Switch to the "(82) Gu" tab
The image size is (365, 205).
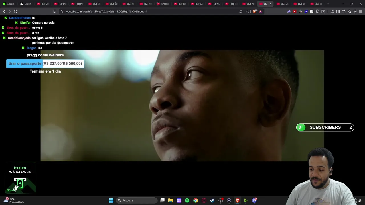click(x=300, y=4)
